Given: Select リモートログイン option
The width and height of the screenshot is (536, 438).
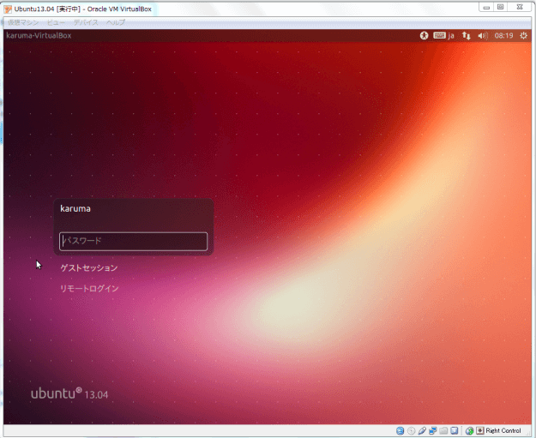Looking at the screenshot, I should coord(89,288).
